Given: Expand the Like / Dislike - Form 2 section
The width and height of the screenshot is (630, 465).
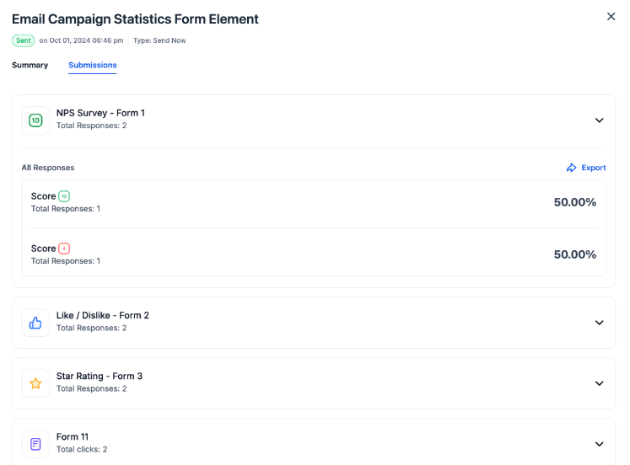Looking at the screenshot, I should tap(600, 323).
